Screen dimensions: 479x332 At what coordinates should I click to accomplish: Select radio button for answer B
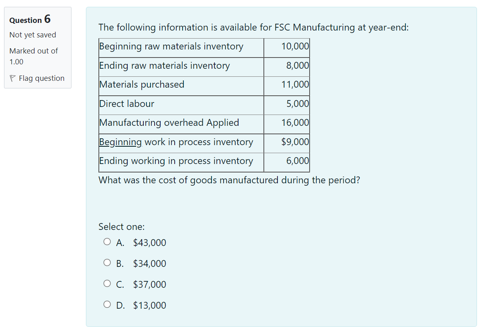[107, 262]
